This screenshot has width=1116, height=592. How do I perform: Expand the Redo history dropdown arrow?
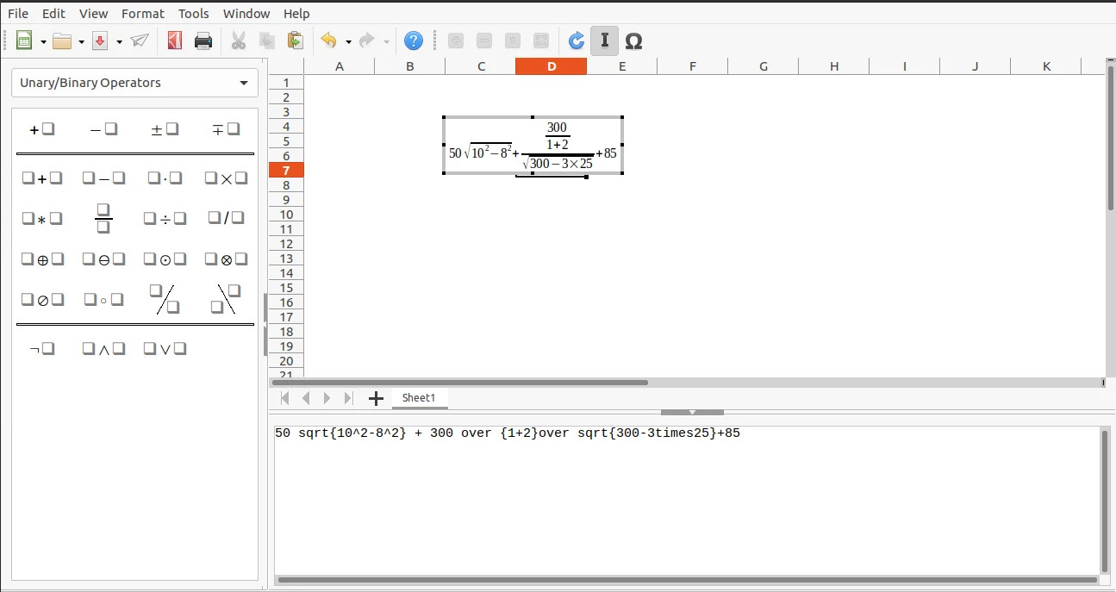tap(386, 41)
